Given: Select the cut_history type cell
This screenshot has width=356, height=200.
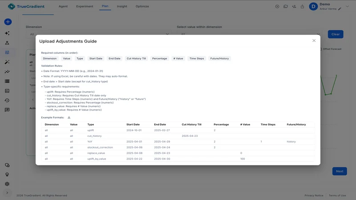Looking at the screenshot, I should 94,136.
